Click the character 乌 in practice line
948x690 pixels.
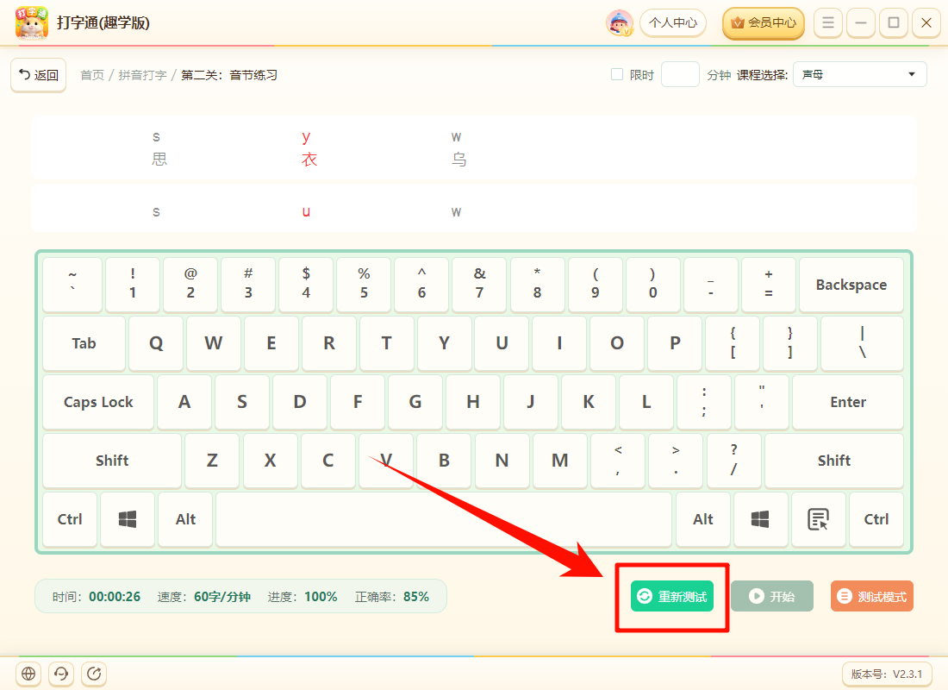[x=458, y=160]
